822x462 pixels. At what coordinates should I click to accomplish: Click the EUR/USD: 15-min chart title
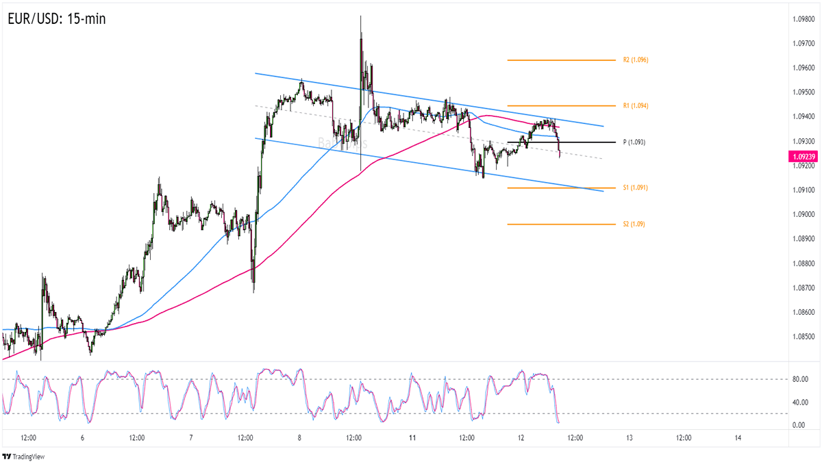[58, 18]
